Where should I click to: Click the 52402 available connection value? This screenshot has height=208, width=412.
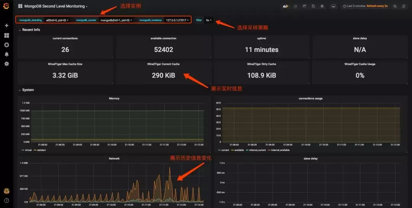point(163,50)
